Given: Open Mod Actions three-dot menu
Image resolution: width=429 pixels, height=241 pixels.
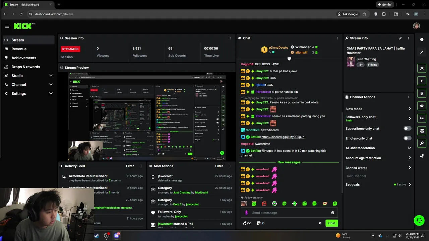Looking at the screenshot, I should [x=230, y=166].
